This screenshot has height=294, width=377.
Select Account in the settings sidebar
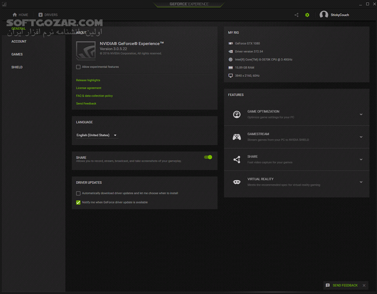(x=19, y=42)
